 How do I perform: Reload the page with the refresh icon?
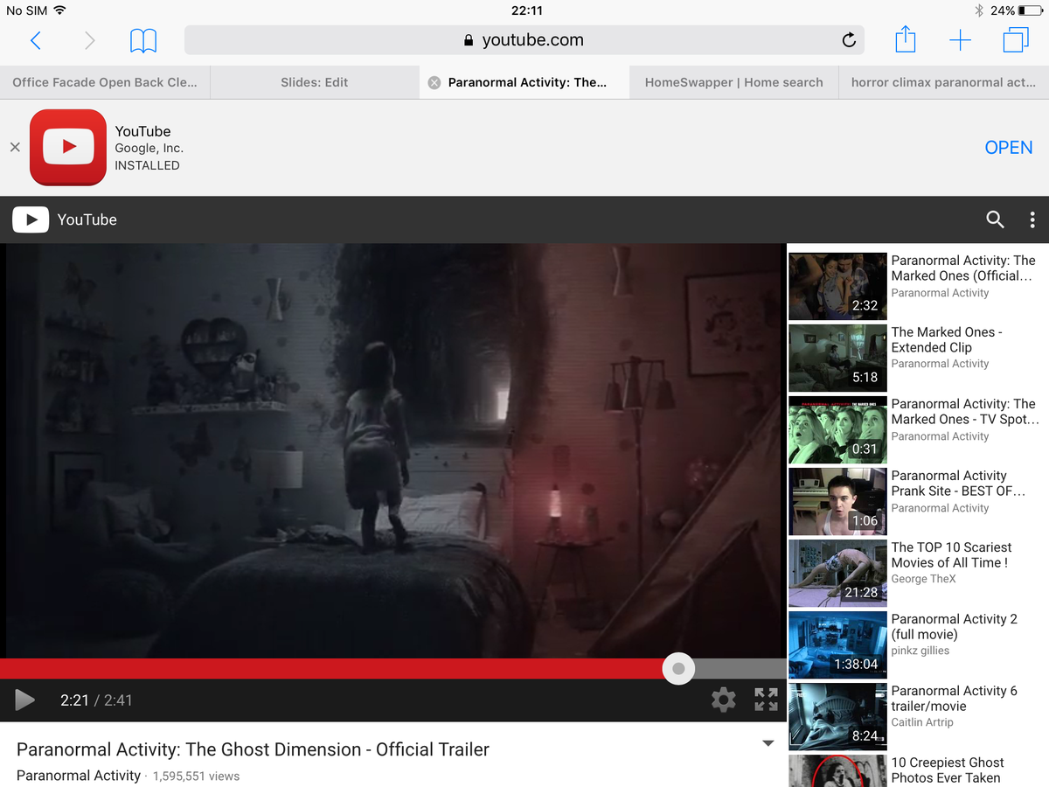click(x=848, y=39)
